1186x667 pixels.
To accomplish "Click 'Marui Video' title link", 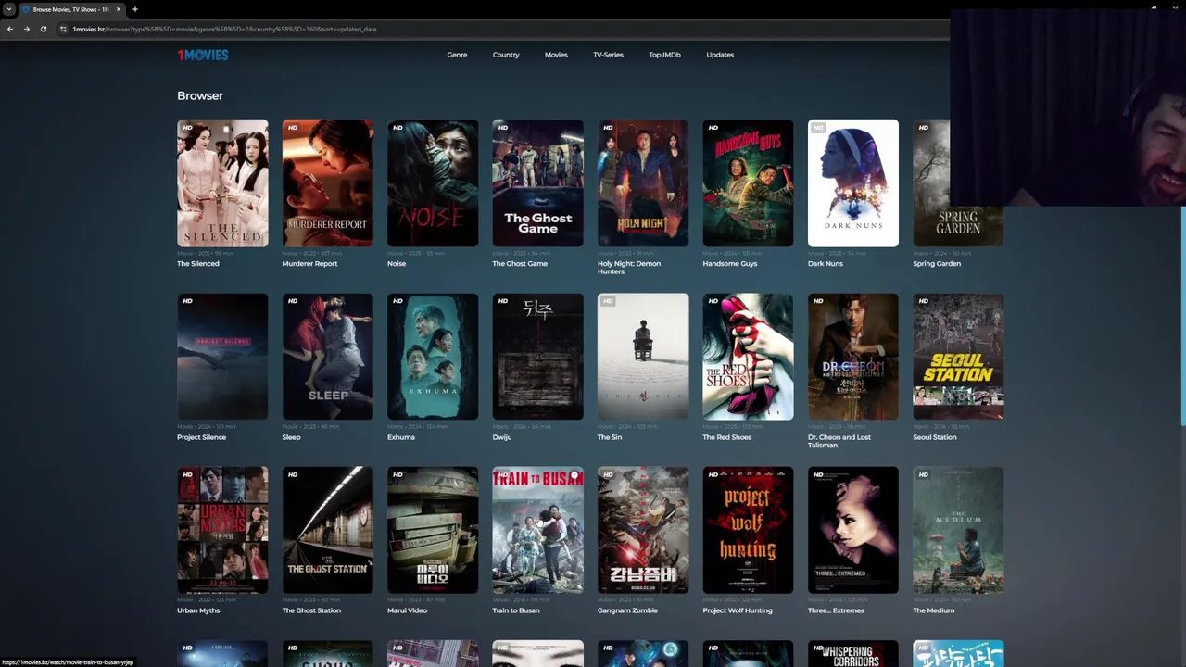I will [x=408, y=610].
